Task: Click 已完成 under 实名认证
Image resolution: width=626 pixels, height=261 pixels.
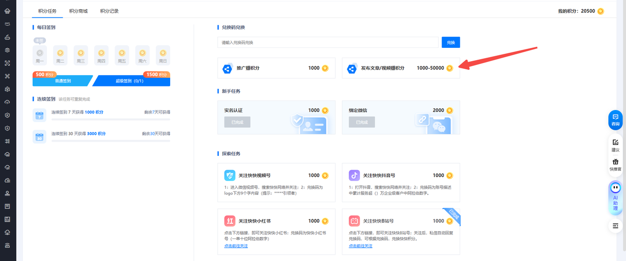Action: (x=237, y=122)
